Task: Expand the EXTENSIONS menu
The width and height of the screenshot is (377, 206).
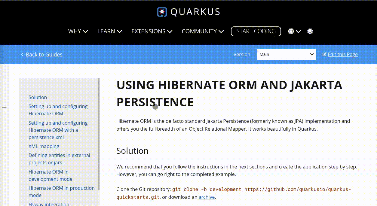Action: pyautogui.click(x=152, y=31)
